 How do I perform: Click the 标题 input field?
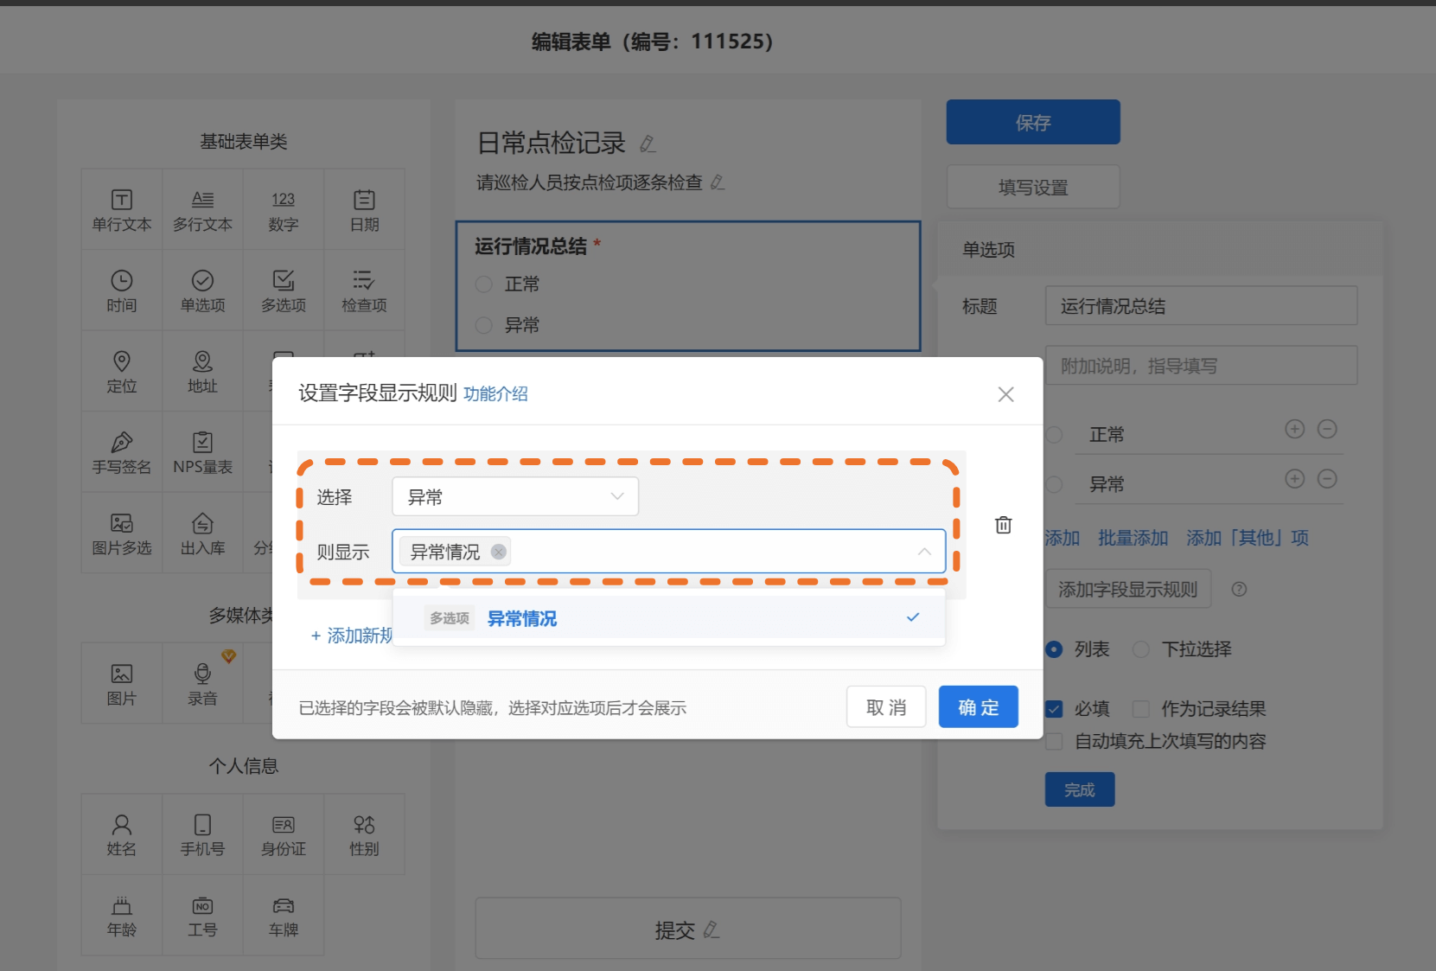click(1200, 306)
